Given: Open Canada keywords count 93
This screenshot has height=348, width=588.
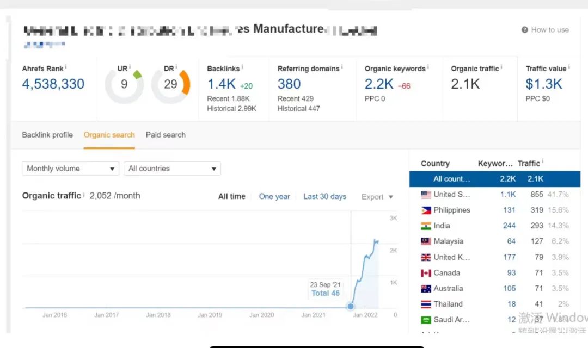Looking at the screenshot, I should 511,273.
